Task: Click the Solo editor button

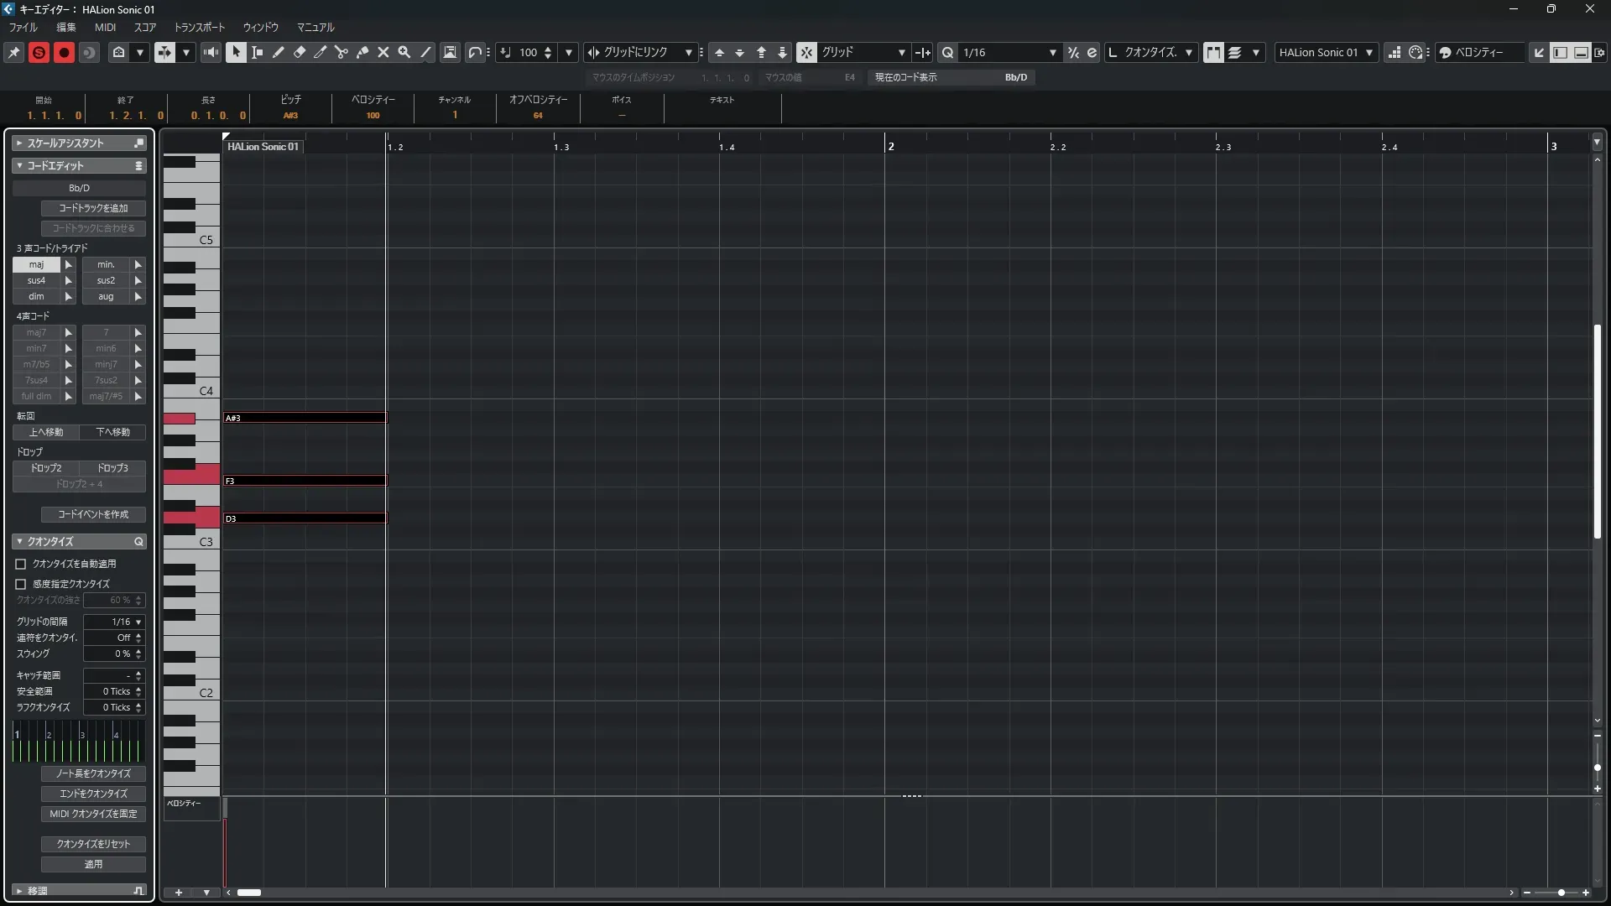Action: click(39, 52)
